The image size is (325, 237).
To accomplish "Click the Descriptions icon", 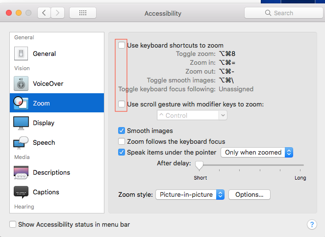I will coord(21,172).
